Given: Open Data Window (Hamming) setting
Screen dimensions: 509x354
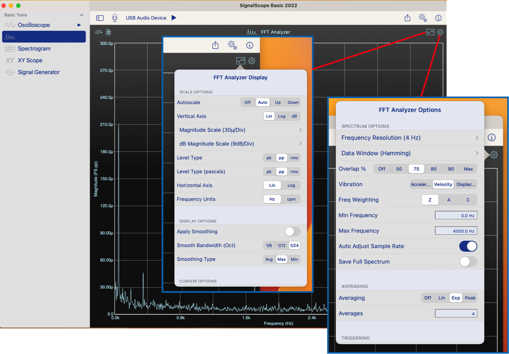Looking at the screenshot, I should click(x=410, y=153).
